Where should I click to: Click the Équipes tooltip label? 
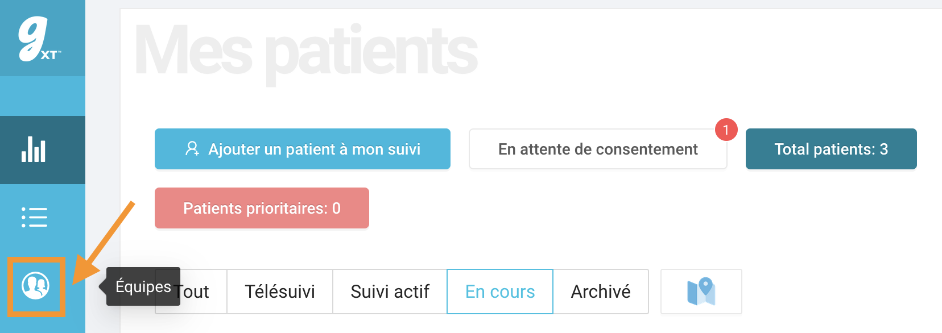[143, 286]
